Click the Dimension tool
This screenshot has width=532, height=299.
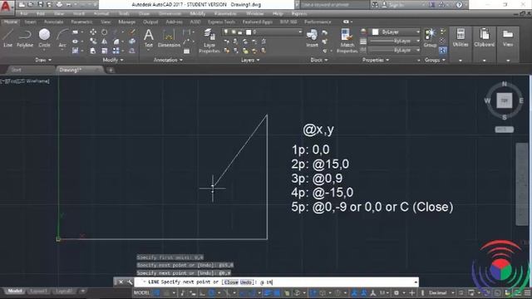click(x=169, y=37)
